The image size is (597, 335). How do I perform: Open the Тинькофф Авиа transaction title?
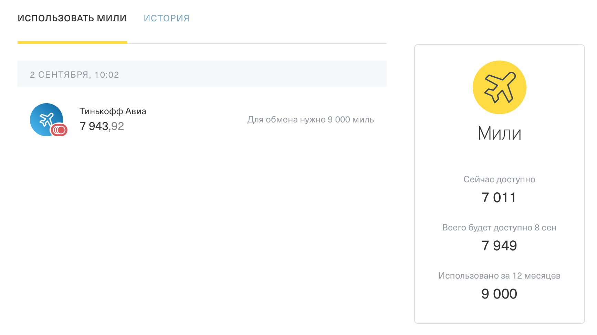113,111
